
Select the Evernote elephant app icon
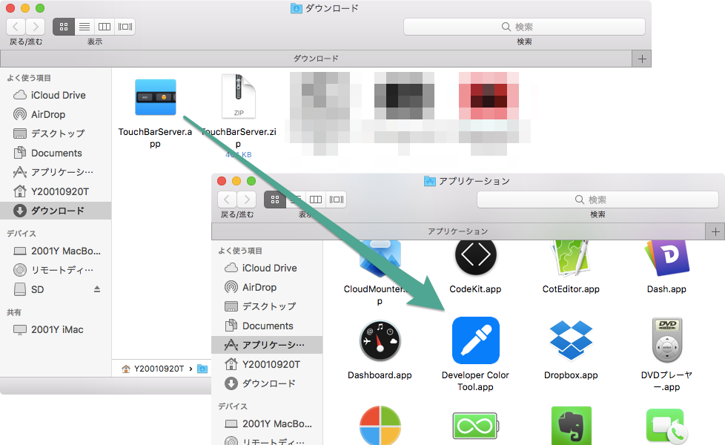571,426
